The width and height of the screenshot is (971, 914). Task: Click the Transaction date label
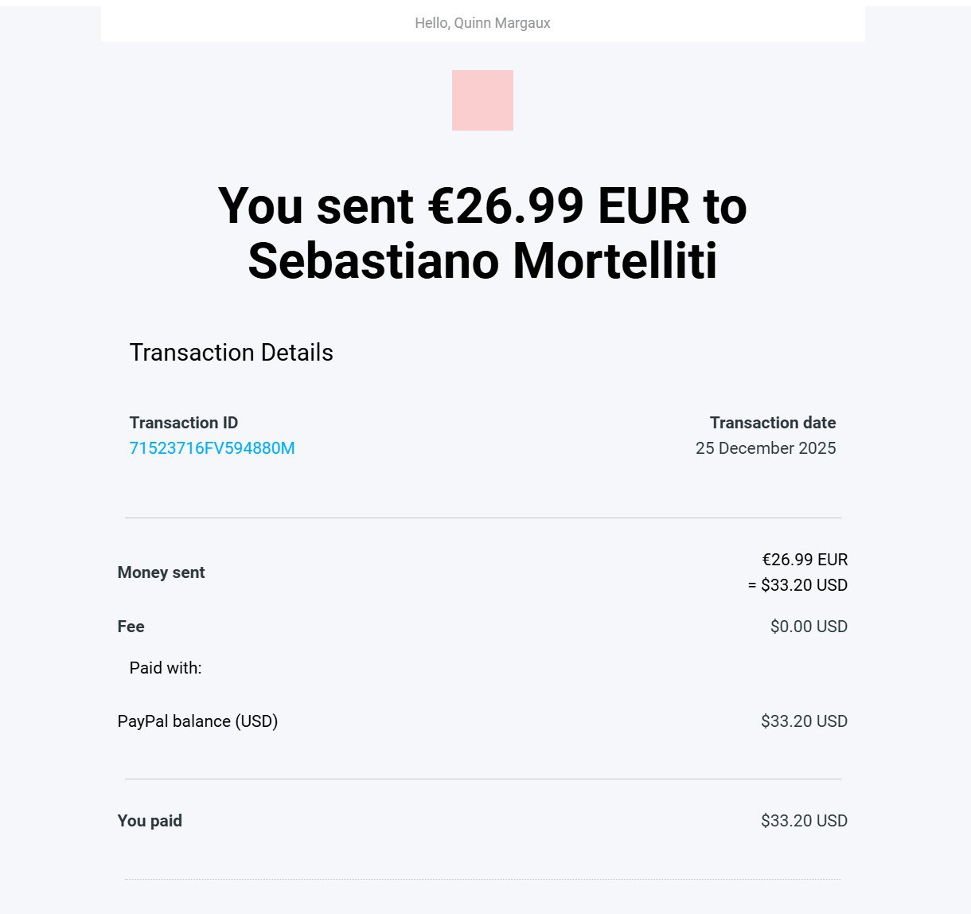click(773, 423)
